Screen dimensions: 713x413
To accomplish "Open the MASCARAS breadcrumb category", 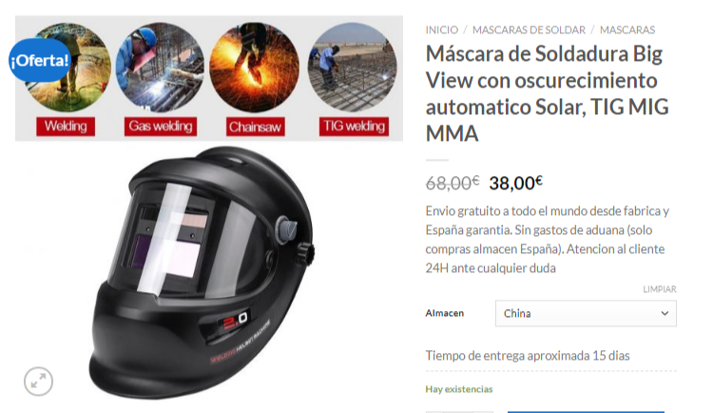I will 627,30.
